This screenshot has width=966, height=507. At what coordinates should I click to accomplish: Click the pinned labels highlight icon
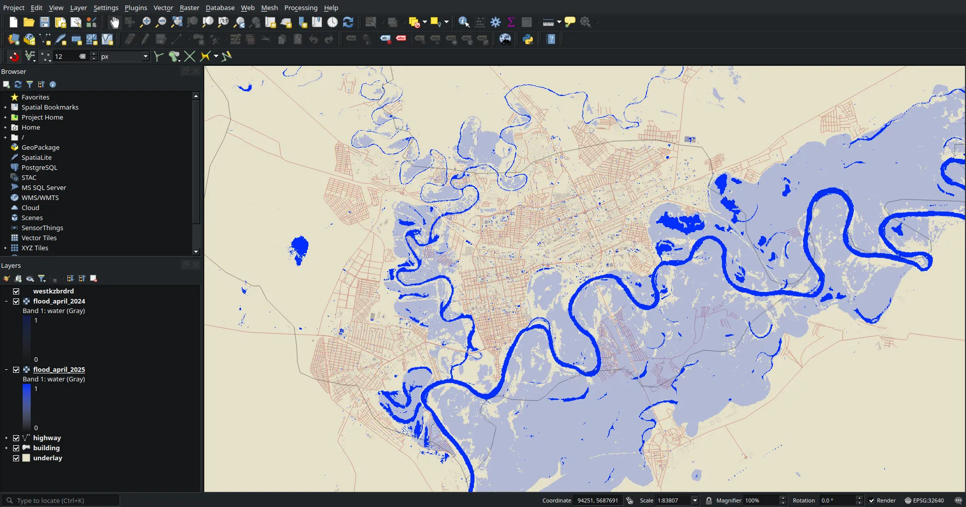385,39
